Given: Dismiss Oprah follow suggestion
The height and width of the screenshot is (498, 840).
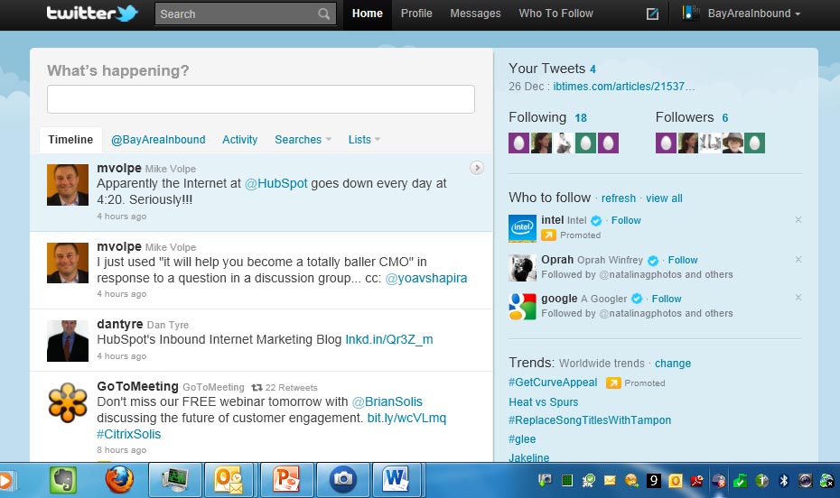Looking at the screenshot, I should point(798,260).
